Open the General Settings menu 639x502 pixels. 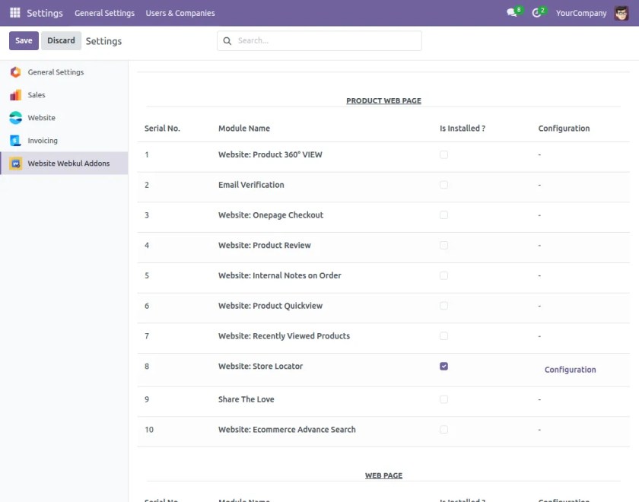click(105, 12)
